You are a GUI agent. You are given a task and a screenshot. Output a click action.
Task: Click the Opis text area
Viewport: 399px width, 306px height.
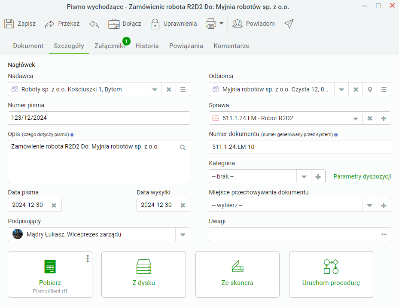click(99, 161)
